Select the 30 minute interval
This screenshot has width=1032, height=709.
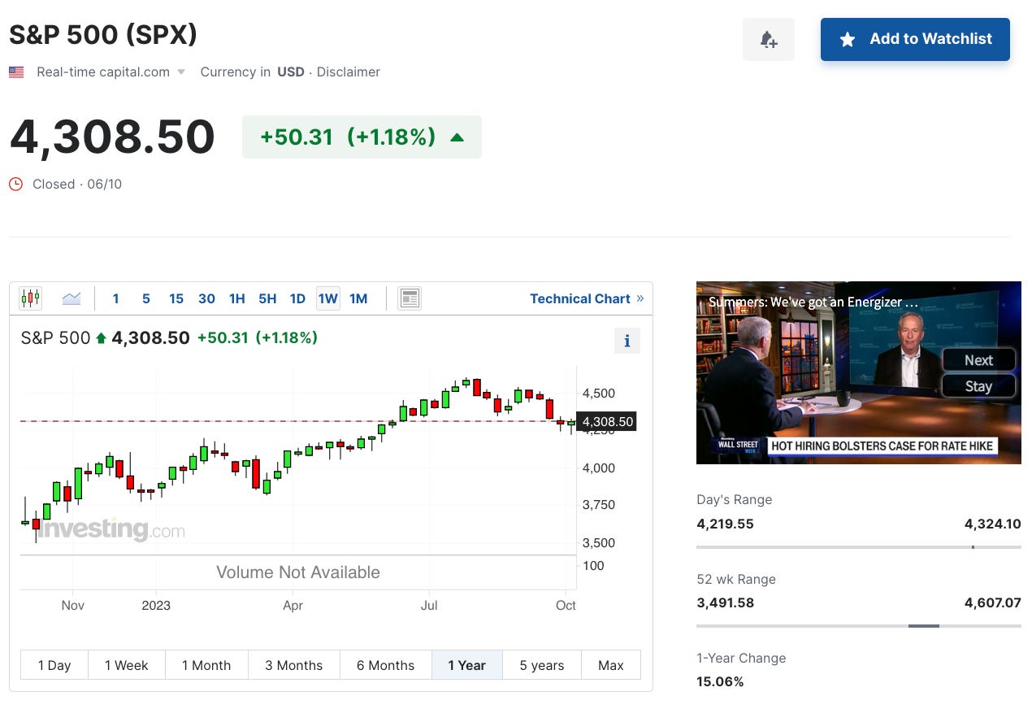[x=206, y=298]
